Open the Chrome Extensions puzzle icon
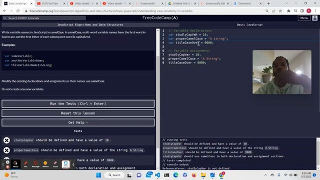The image size is (320, 180). (288, 11)
